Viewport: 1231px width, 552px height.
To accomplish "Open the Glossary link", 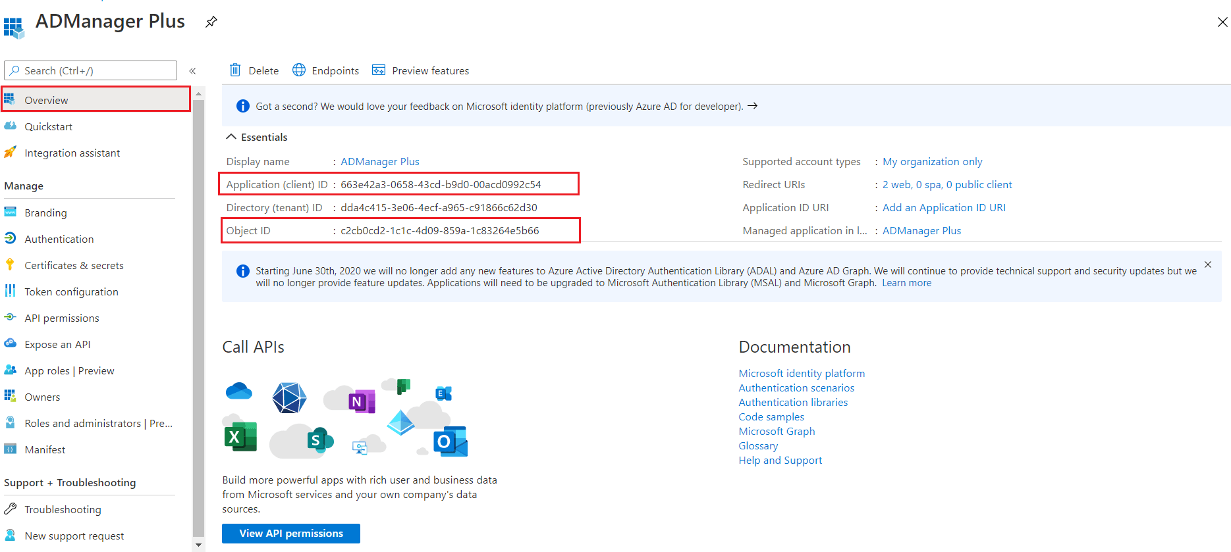I will [758, 445].
